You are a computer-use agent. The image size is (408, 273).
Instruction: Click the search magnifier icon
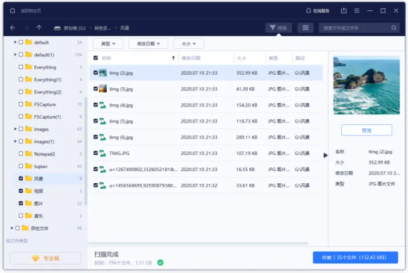(394, 28)
